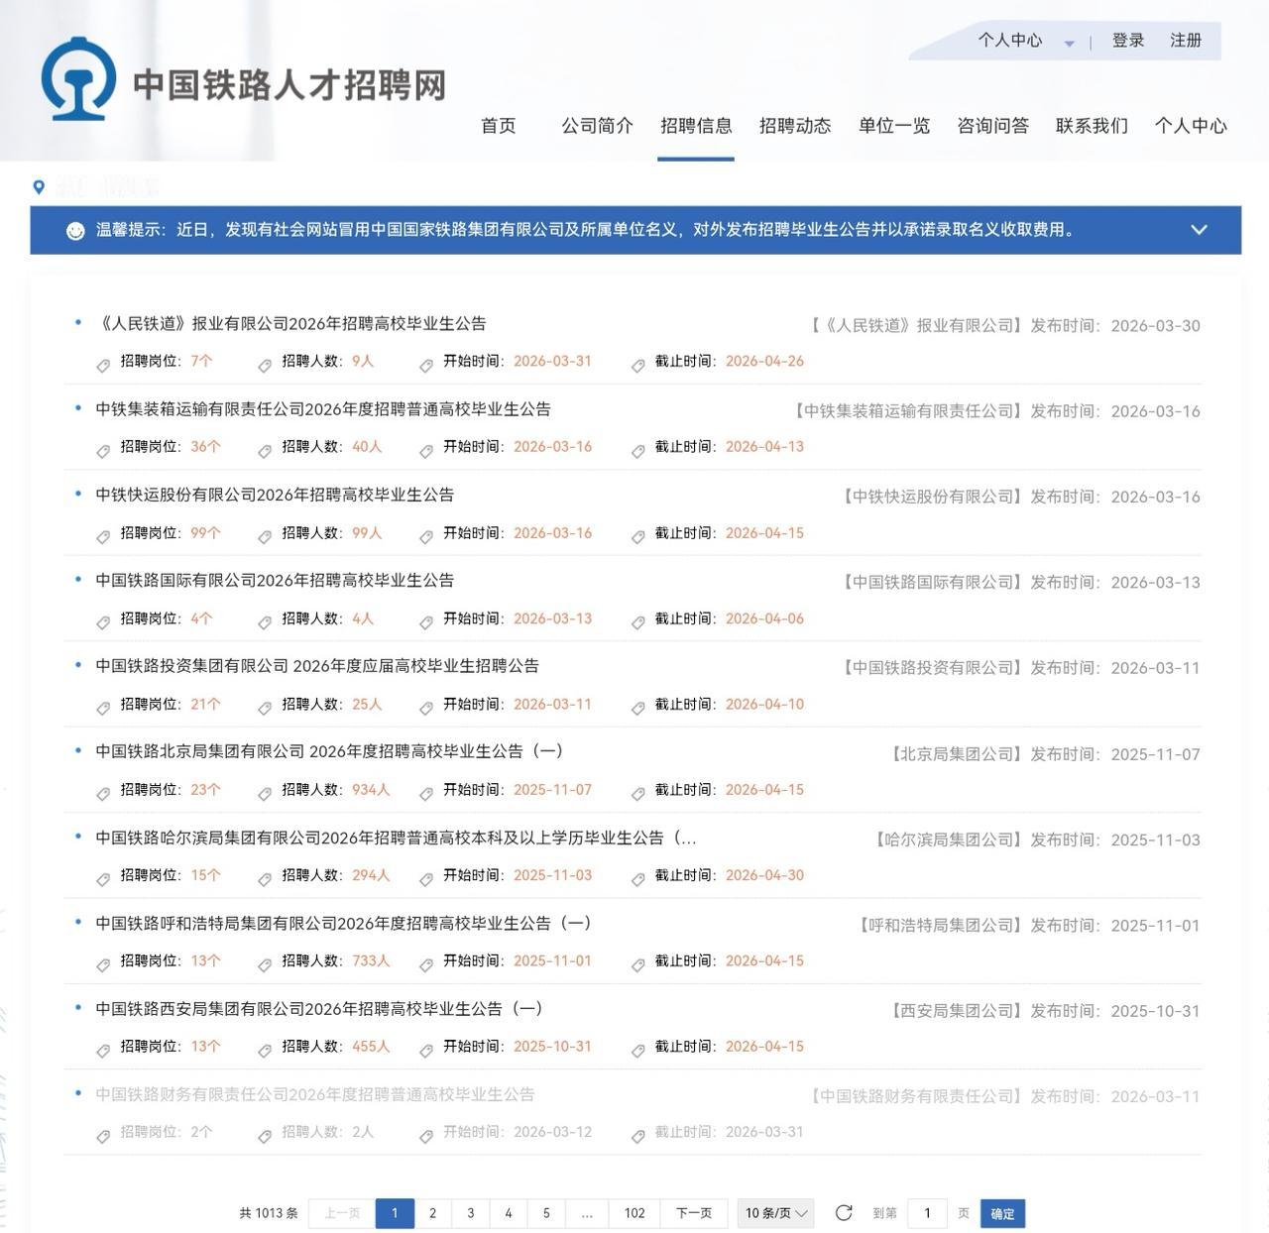1269x1233 pixels.
Task: Open the 单位一览 menu item
Action: coord(893,126)
